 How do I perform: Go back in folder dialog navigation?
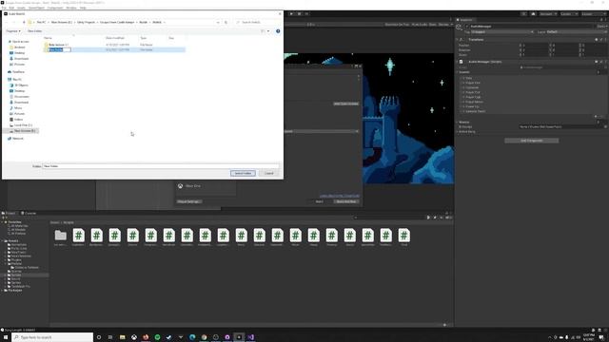(6, 22)
